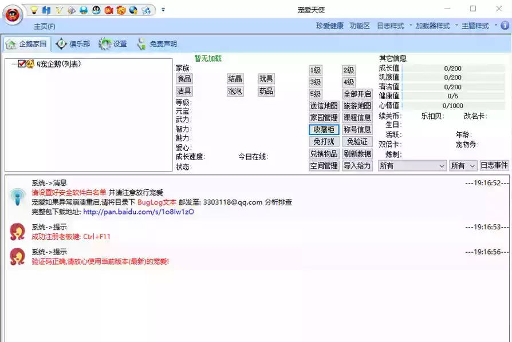Click the QQ penguin icon in quick toolbar
Screen dimensions: 512x342
[x=96, y=10]
